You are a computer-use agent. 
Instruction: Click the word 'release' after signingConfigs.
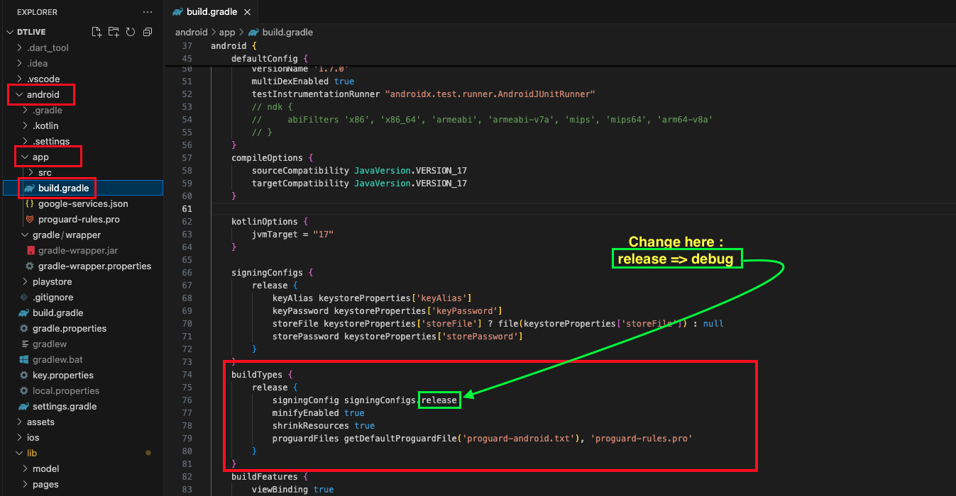pos(439,400)
